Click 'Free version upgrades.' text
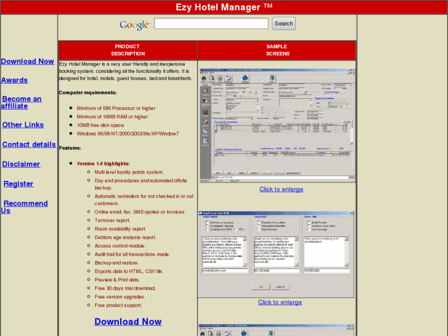 click(120, 297)
